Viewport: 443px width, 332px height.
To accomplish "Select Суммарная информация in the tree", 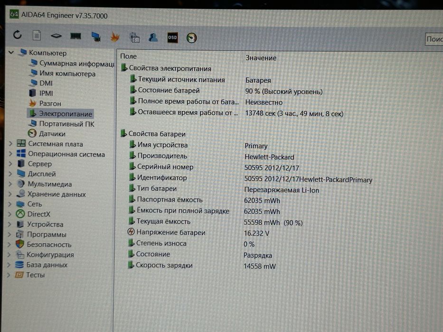I will [72, 64].
